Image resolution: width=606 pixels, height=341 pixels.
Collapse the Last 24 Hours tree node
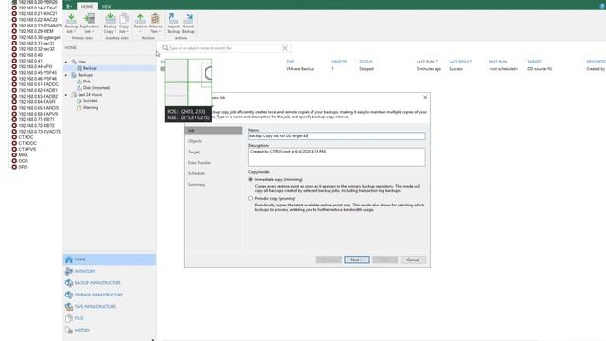tap(66, 95)
